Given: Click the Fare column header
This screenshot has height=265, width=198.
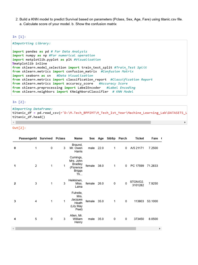Looking at the screenshot, I should coord(155,138).
